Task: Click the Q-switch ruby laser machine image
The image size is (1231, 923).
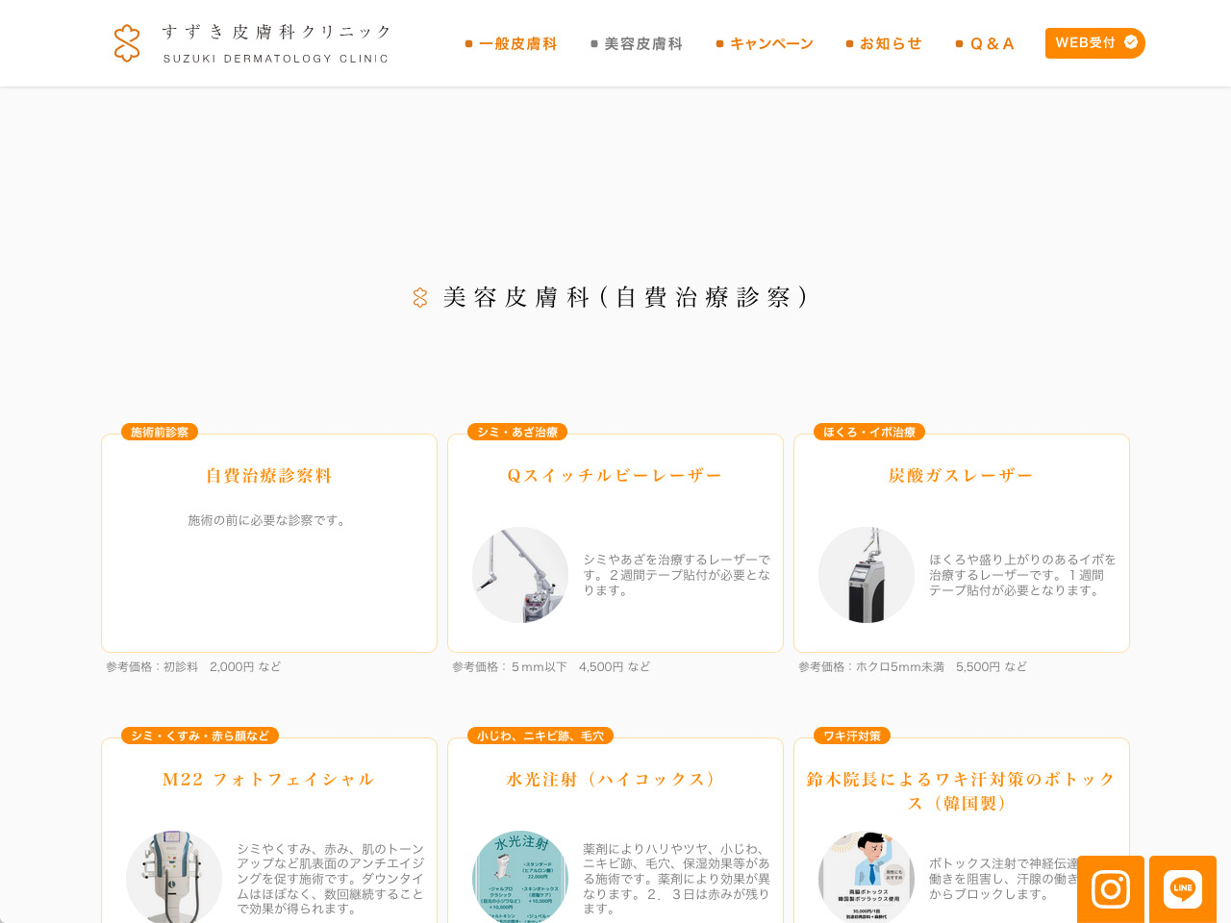Action: point(520,575)
